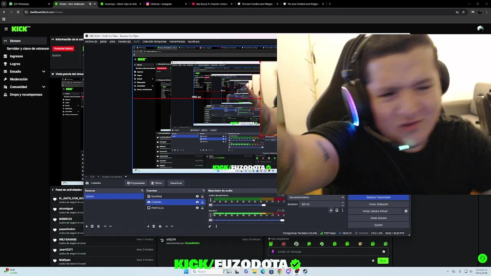The image size is (491, 276).
Task: Toggle visibility of the CAMARA source
Action: pyautogui.click(x=197, y=202)
